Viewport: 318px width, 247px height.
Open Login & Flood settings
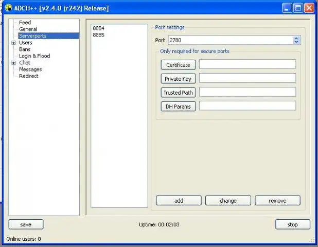pyautogui.click(x=34, y=56)
